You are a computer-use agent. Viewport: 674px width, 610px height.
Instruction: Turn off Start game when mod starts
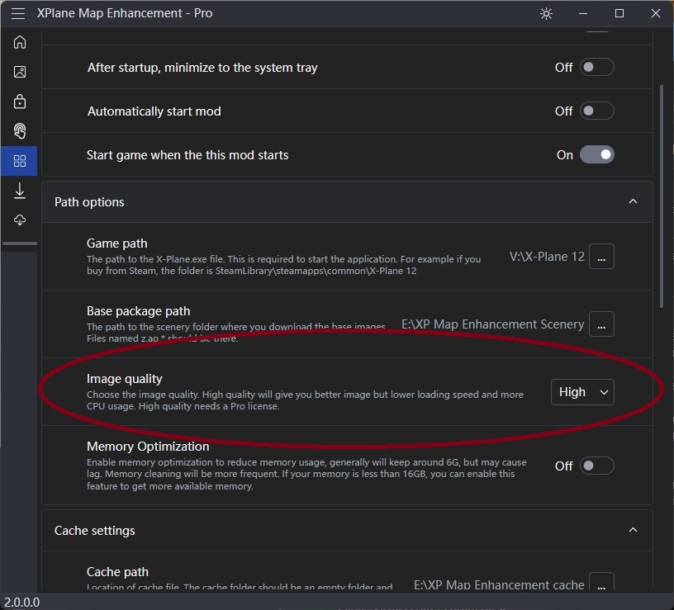[596, 154]
